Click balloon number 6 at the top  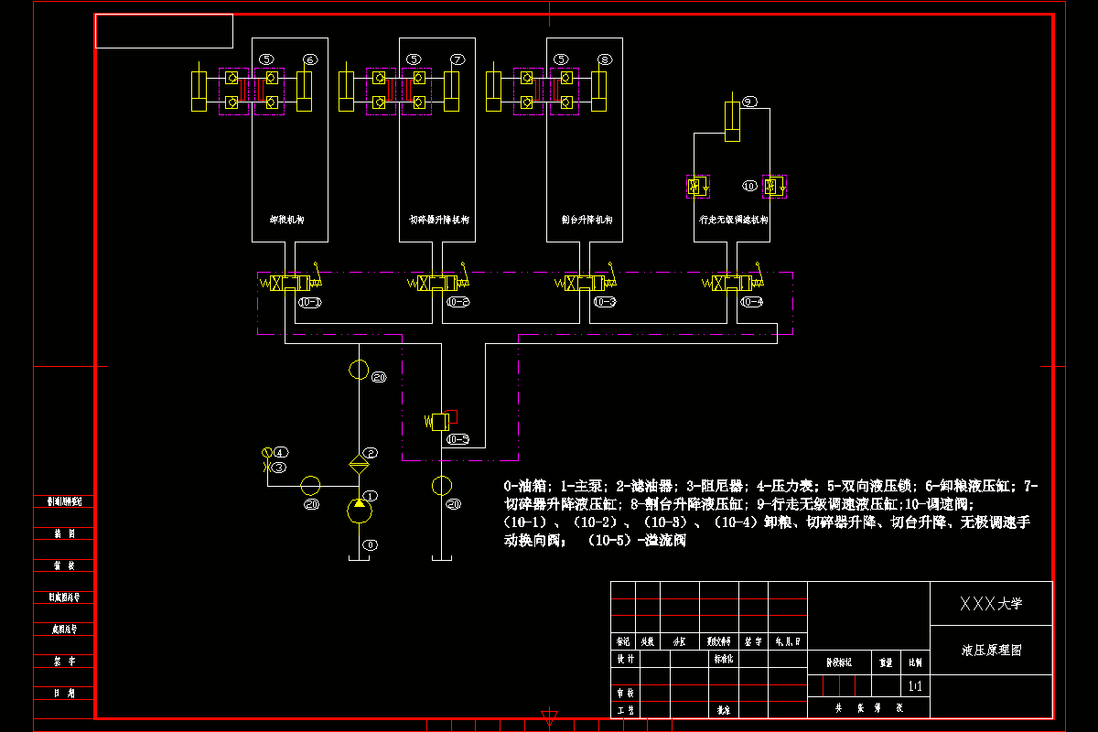tap(310, 59)
